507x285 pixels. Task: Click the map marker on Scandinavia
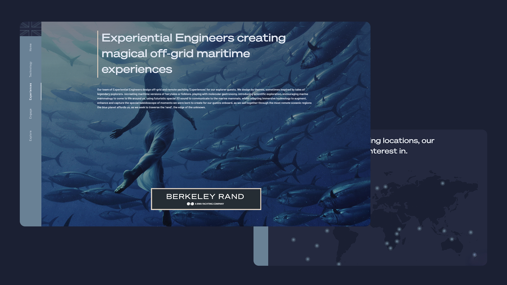(x=385, y=187)
